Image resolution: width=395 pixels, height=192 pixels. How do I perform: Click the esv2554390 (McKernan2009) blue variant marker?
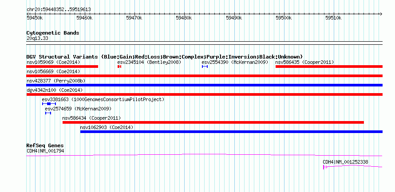point(205,67)
